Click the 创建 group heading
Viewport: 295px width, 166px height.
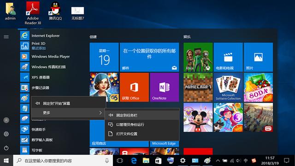[x=93, y=37]
